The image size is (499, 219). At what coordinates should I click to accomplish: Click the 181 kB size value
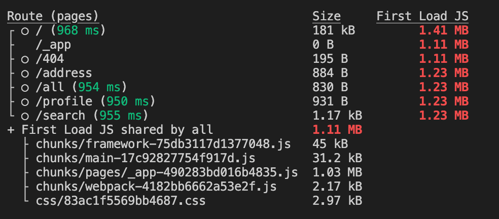[x=334, y=30]
